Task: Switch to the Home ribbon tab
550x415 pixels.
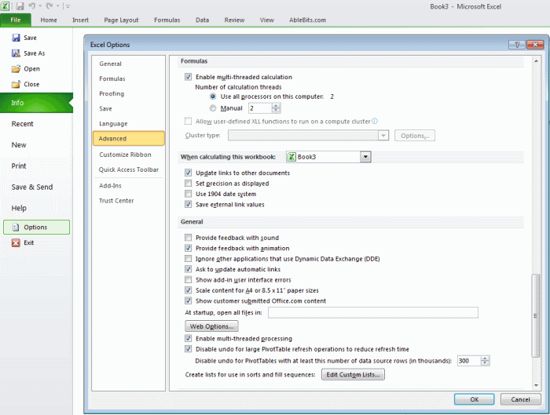Action: coord(49,20)
